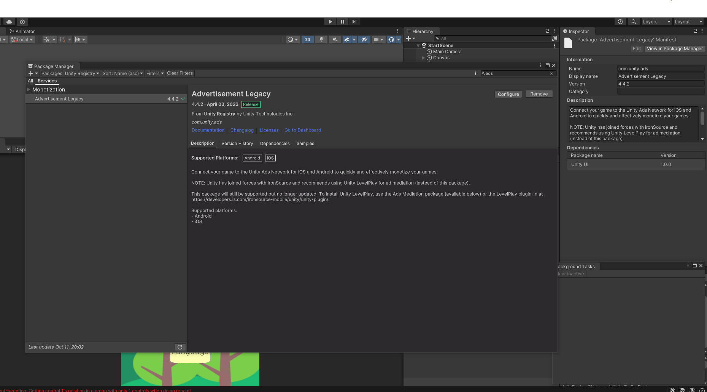This screenshot has height=392, width=707.
Task: Open the StartScene options kebab menu
Action: coord(554,46)
